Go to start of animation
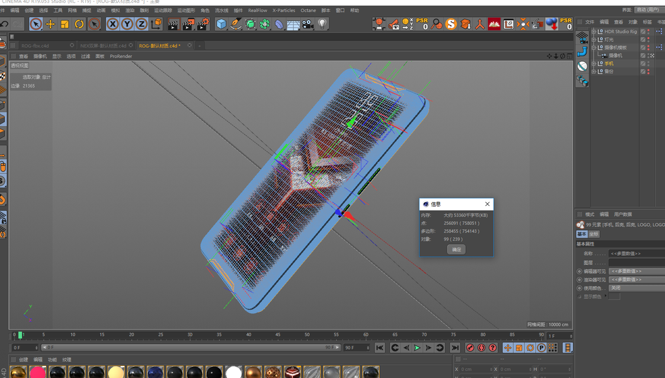Viewport: 665px width, 378px height. [380, 348]
